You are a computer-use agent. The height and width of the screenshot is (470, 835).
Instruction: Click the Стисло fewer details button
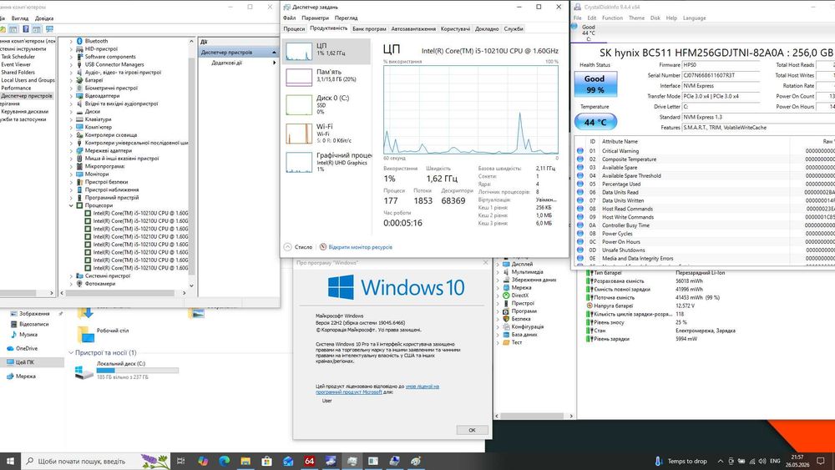(298, 247)
